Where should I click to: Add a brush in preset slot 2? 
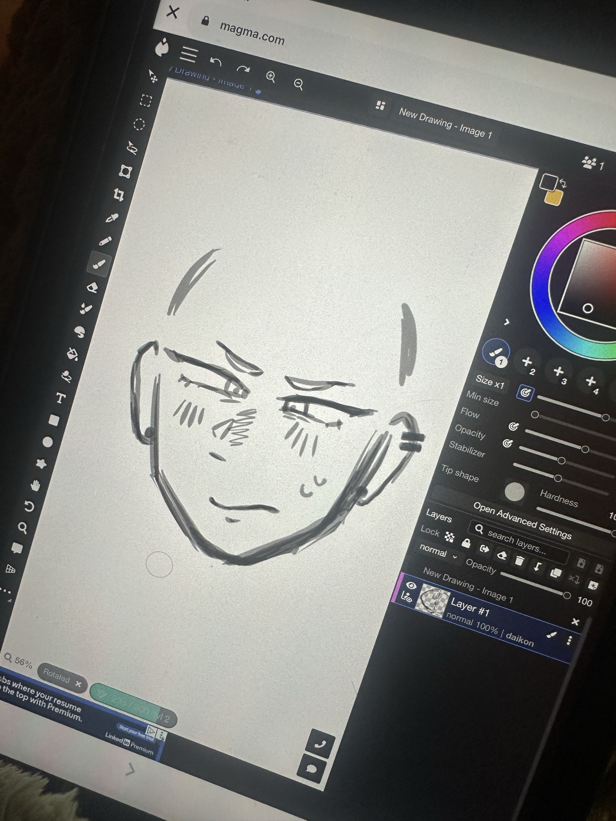[x=527, y=362]
